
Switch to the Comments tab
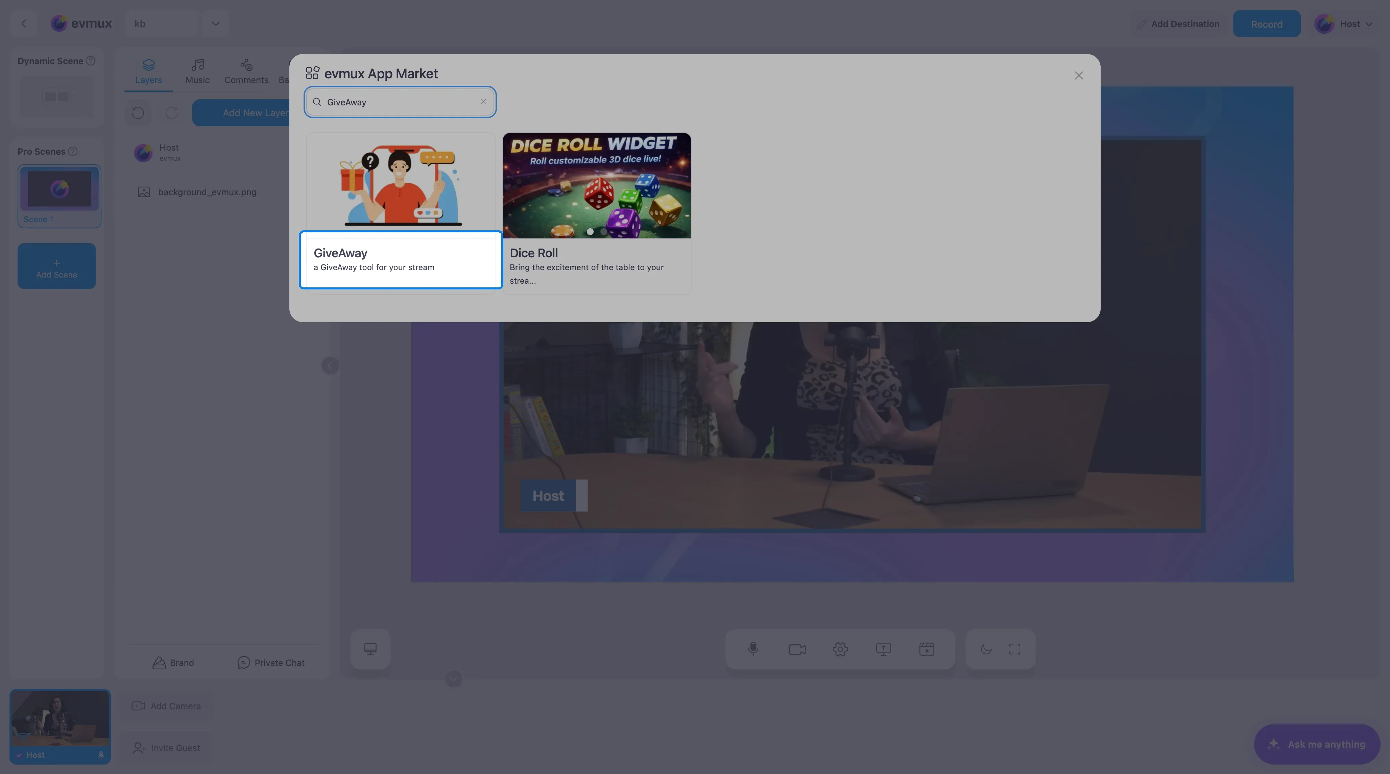point(246,72)
